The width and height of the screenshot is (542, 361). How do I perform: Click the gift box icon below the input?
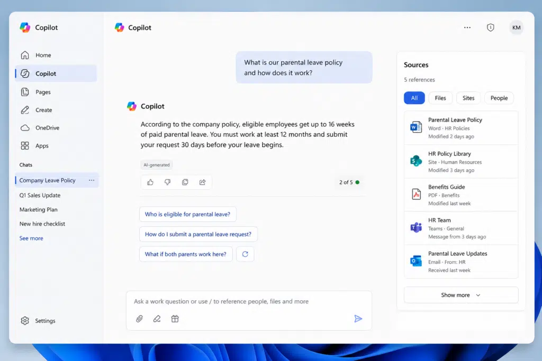(x=175, y=319)
